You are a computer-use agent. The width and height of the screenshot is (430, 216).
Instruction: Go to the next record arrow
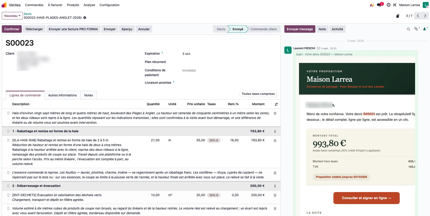pos(425,16)
